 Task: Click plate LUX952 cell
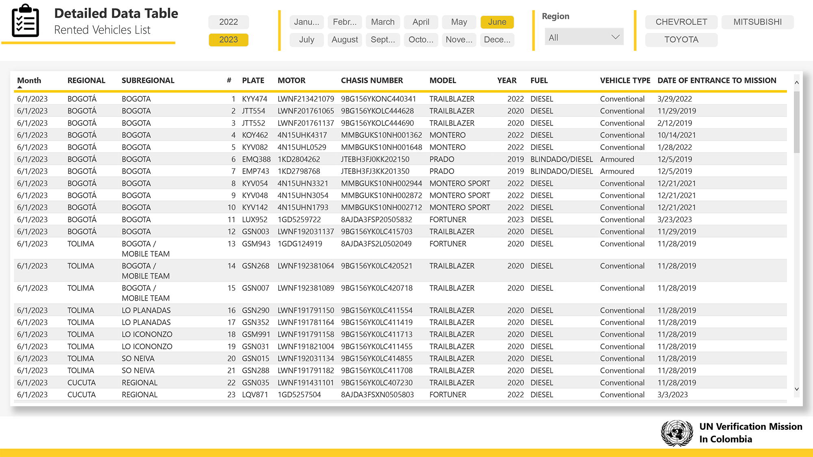point(254,219)
